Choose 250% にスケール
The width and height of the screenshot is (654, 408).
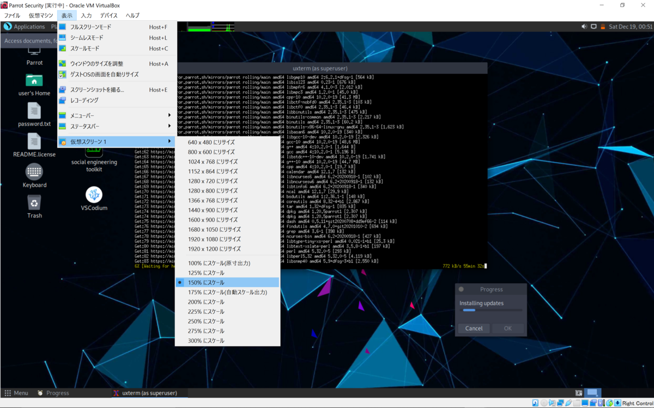click(227, 322)
